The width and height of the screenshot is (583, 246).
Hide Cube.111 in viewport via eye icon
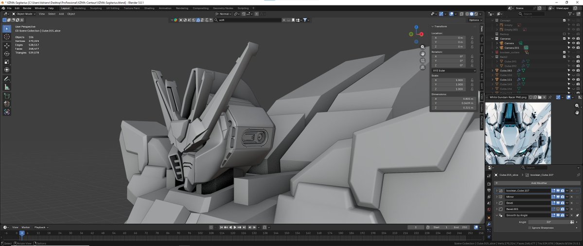click(573, 80)
